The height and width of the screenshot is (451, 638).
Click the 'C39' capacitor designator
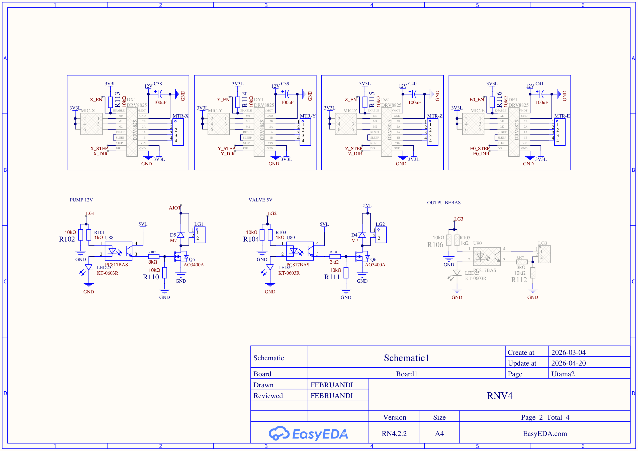[x=285, y=84]
